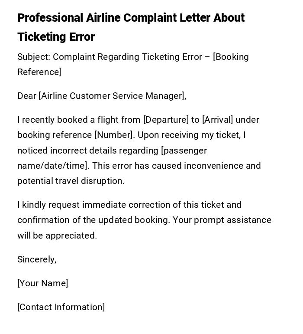Click the letter title heading
This screenshot has height=334, width=303.
131,27
